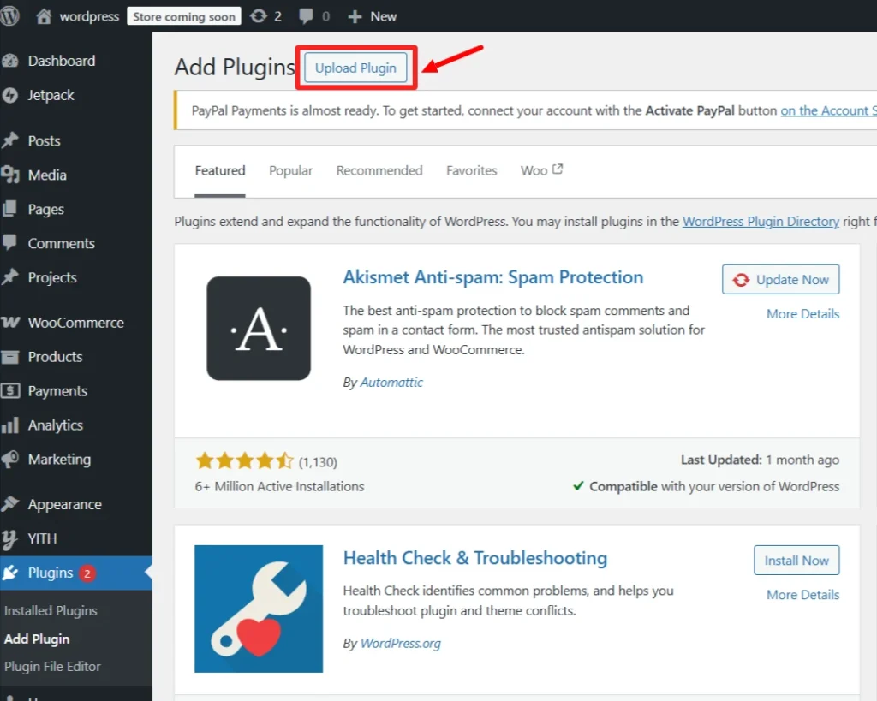Open the Featured plugins tab
The image size is (877, 701).
[220, 170]
